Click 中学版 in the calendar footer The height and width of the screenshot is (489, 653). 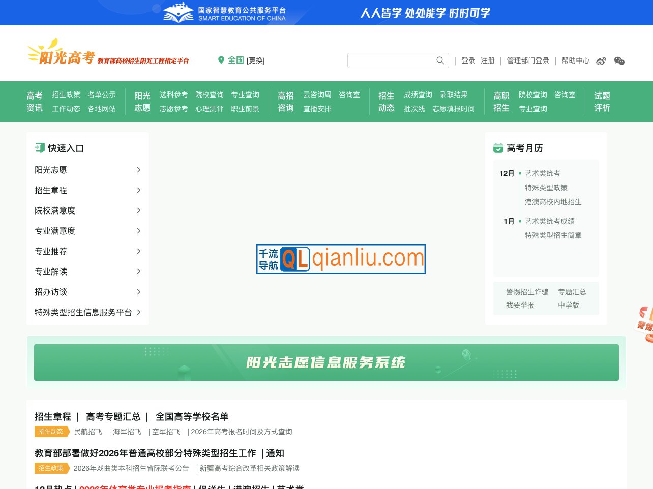[x=569, y=305]
